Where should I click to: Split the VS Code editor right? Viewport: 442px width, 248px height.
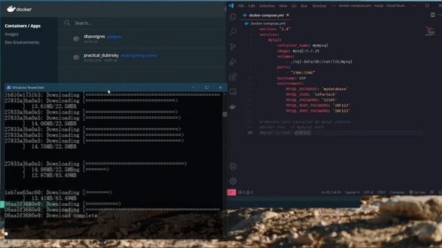pyautogui.click(x=433, y=15)
